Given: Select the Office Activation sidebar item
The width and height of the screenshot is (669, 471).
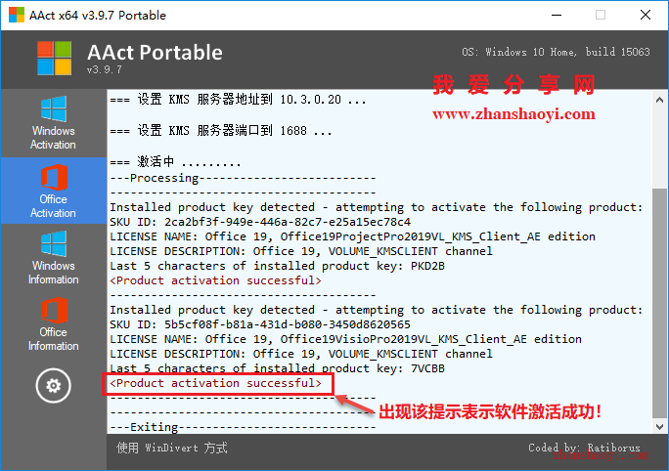Looking at the screenshot, I should coord(54,191).
